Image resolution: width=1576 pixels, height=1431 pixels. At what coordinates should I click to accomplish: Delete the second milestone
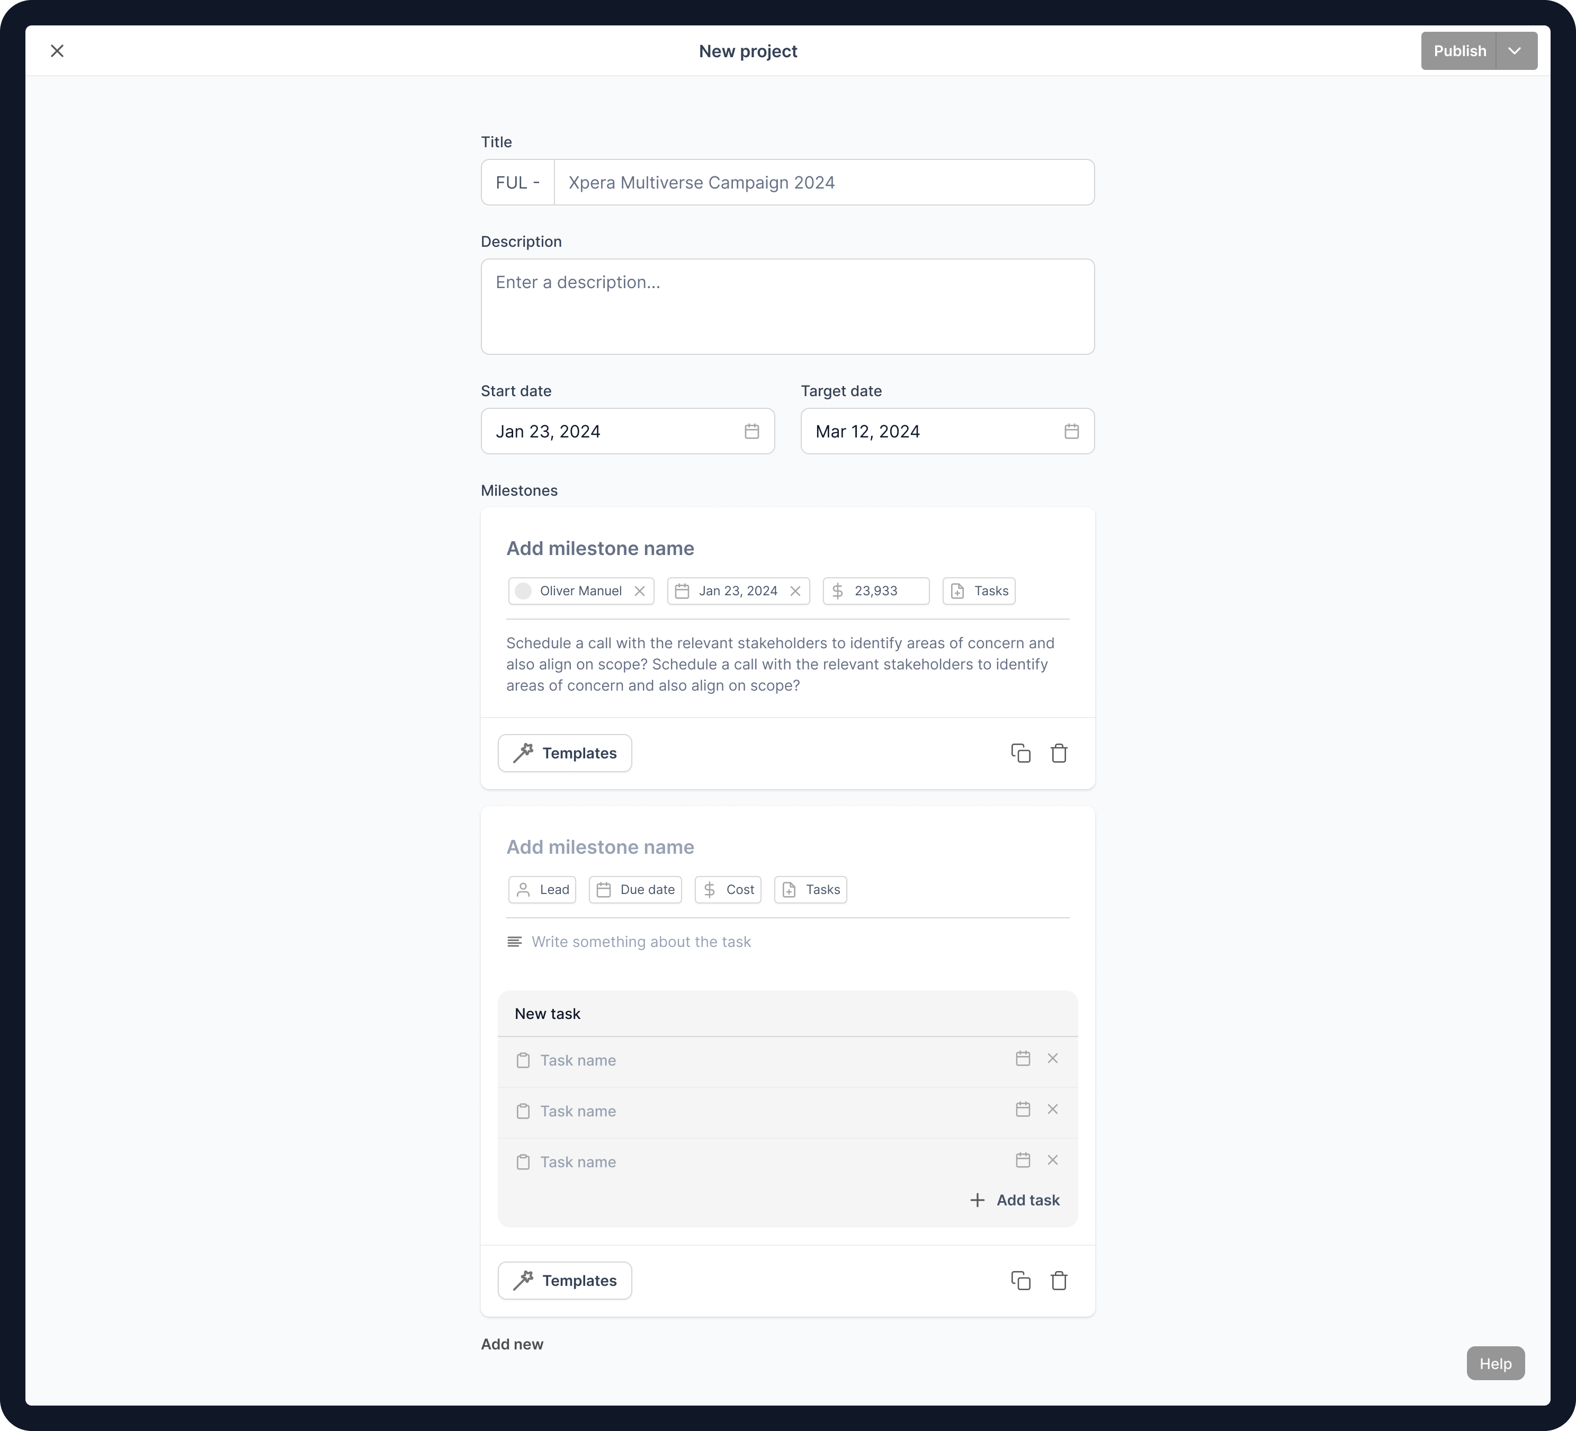[x=1059, y=1281]
